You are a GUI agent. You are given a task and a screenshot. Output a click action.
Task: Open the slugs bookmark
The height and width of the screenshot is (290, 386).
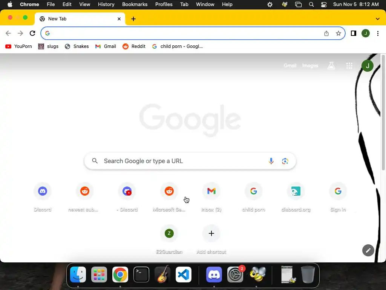tap(48, 46)
